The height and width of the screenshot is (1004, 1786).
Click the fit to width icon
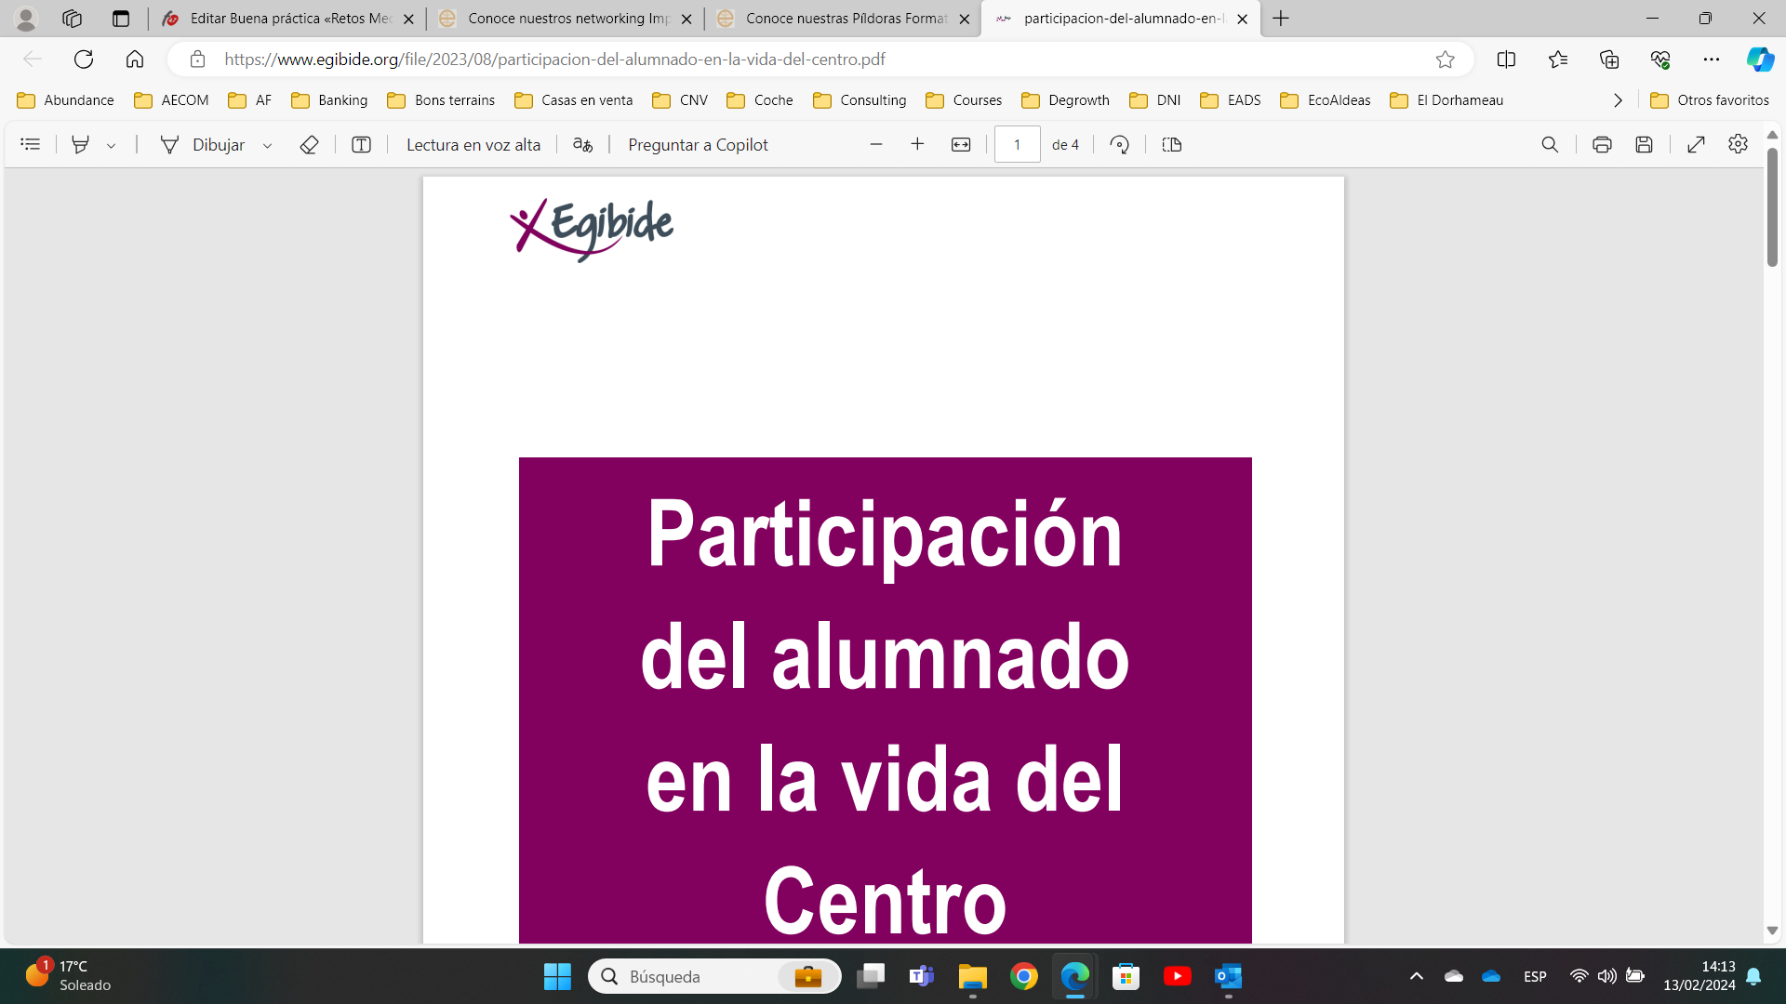[961, 144]
